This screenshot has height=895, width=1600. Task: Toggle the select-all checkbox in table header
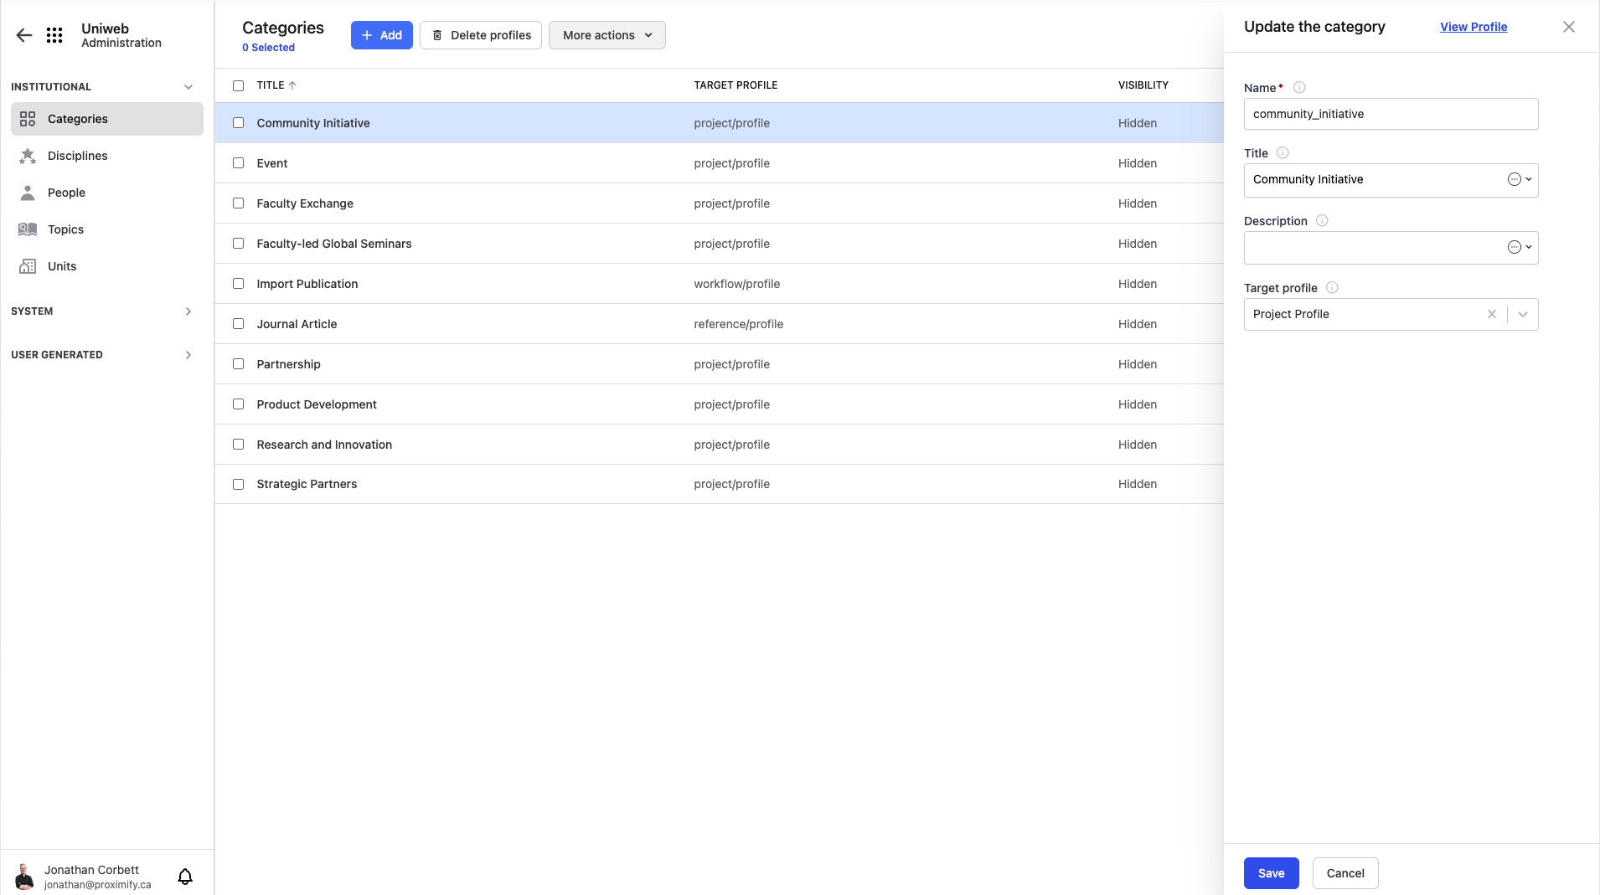pyautogui.click(x=239, y=85)
